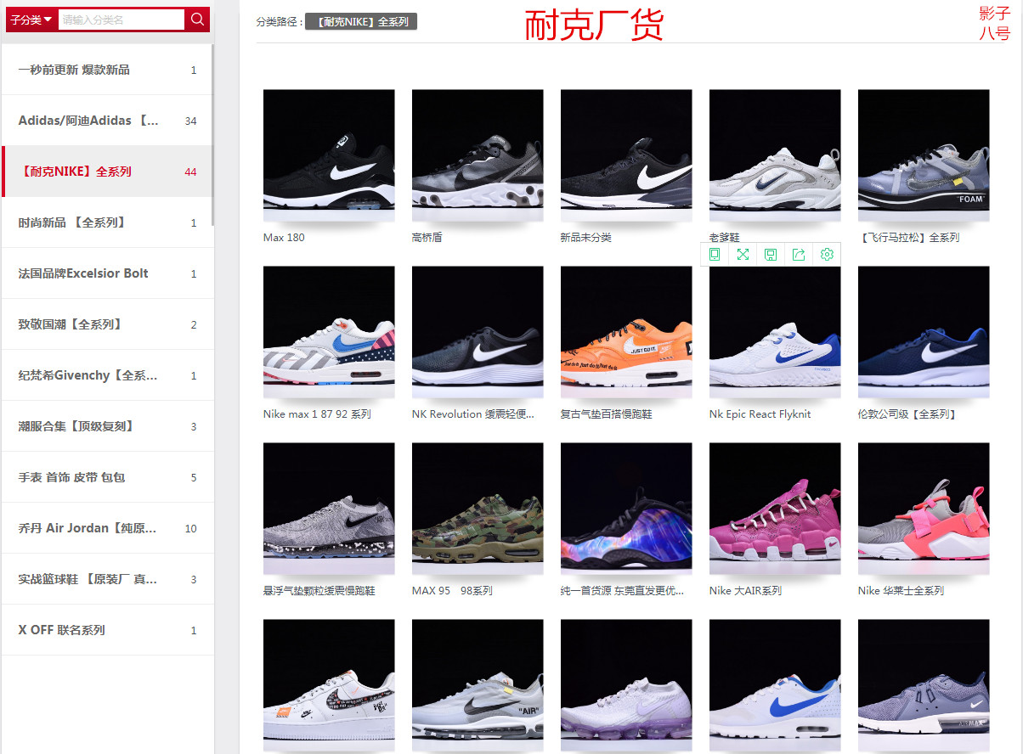The width and height of the screenshot is (1023, 754).
Task: Open the orange 复古气垫百搭慢跑鞋 thumbnail
Action: coord(626,332)
